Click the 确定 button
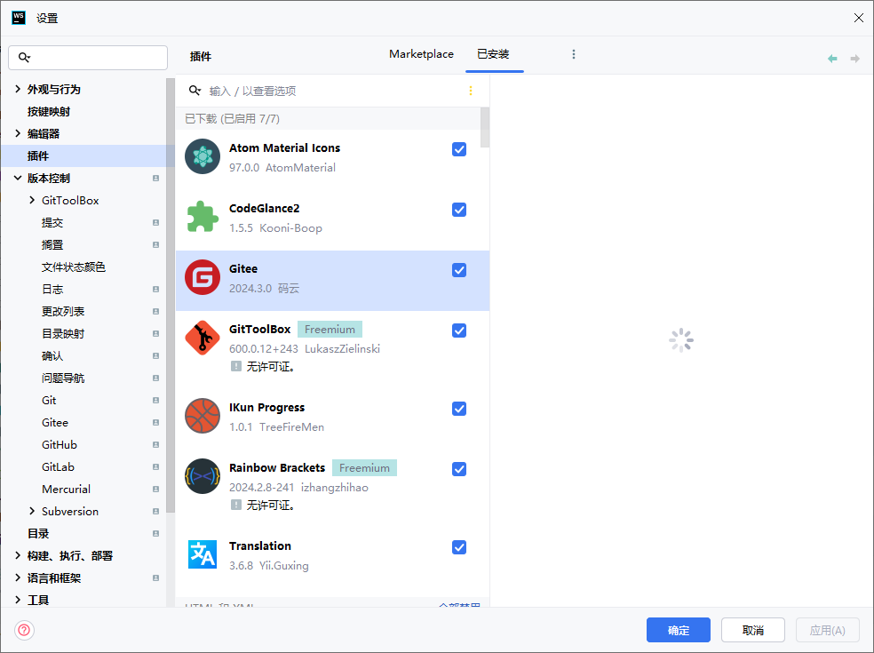 click(x=679, y=630)
